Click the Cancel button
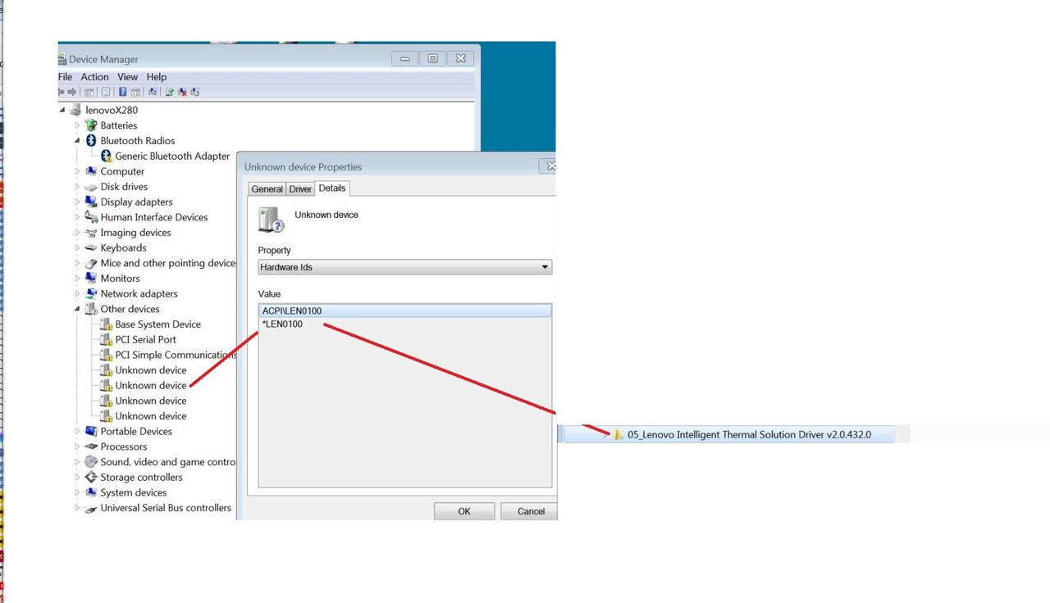 point(529,511)
